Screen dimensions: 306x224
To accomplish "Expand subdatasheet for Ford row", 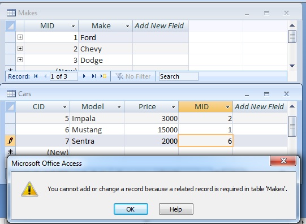I will coord(20,37).
